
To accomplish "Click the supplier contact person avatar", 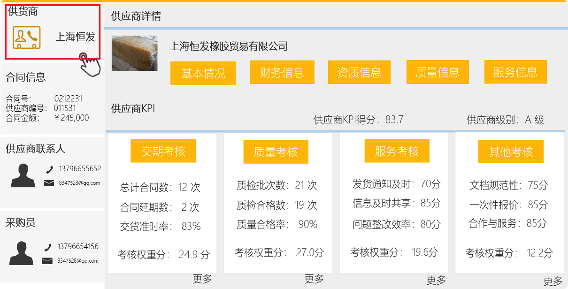I will 23,175.
